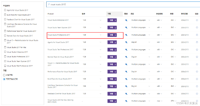
Task: Download Visual Studio Professional 2017
Action: coord(112,35)
